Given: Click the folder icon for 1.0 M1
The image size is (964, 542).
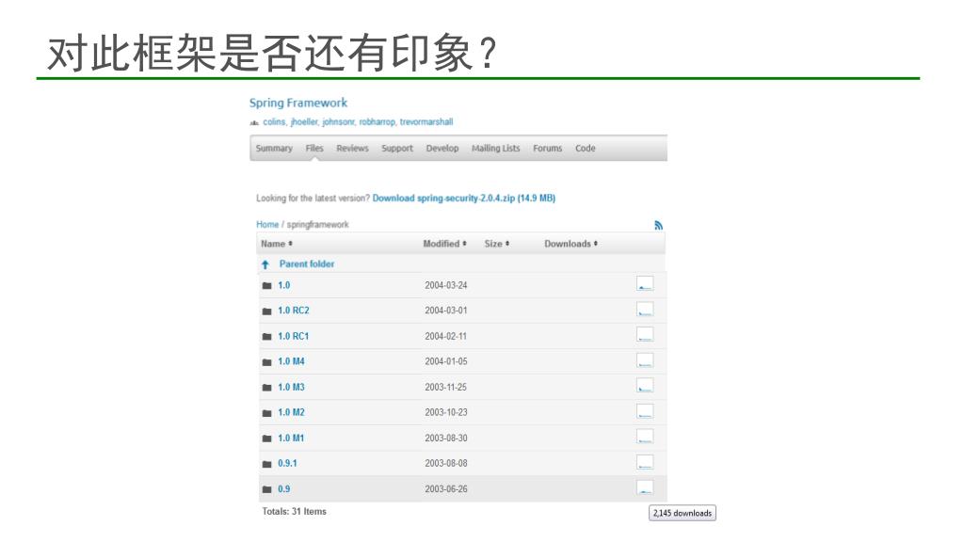Looking at the screenshot, I should point(266,438).
